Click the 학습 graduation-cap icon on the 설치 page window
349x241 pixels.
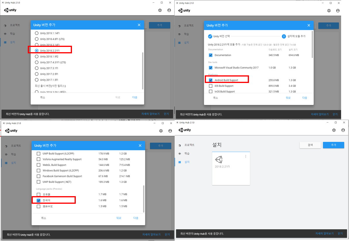tap(180, 154)
